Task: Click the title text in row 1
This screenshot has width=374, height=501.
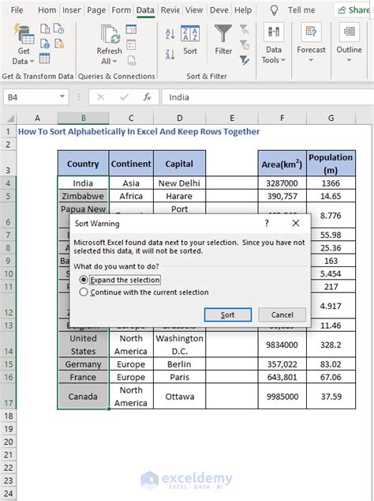Action: 139,131
